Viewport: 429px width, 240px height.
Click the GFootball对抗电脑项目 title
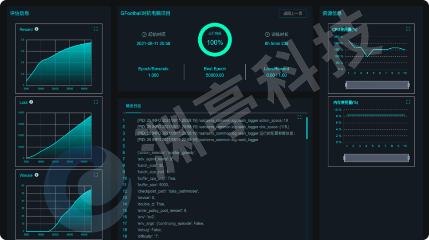point(145,13)
